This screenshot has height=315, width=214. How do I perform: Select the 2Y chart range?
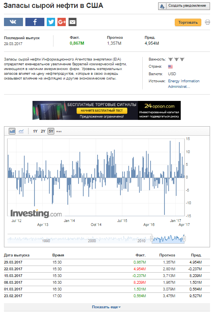[x=43, y=131]
